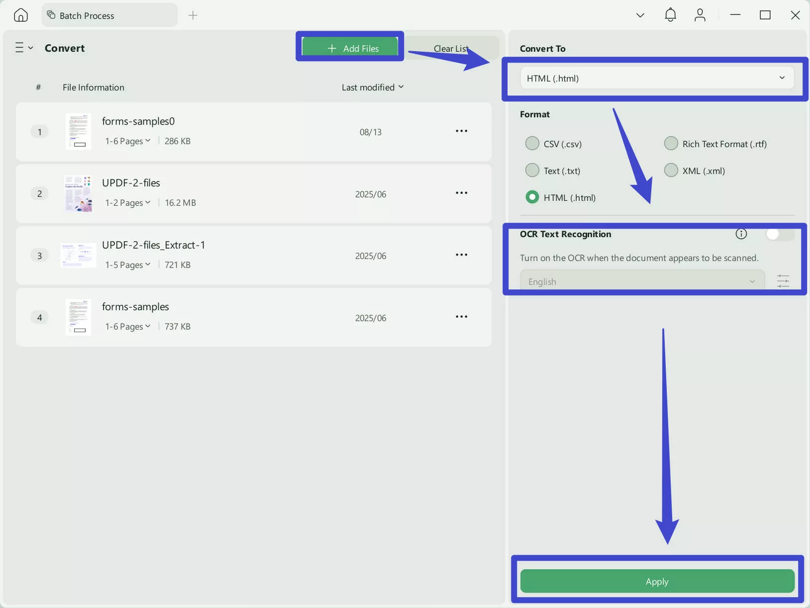
Task: Click the Clear List button
Action: (452, 48)
